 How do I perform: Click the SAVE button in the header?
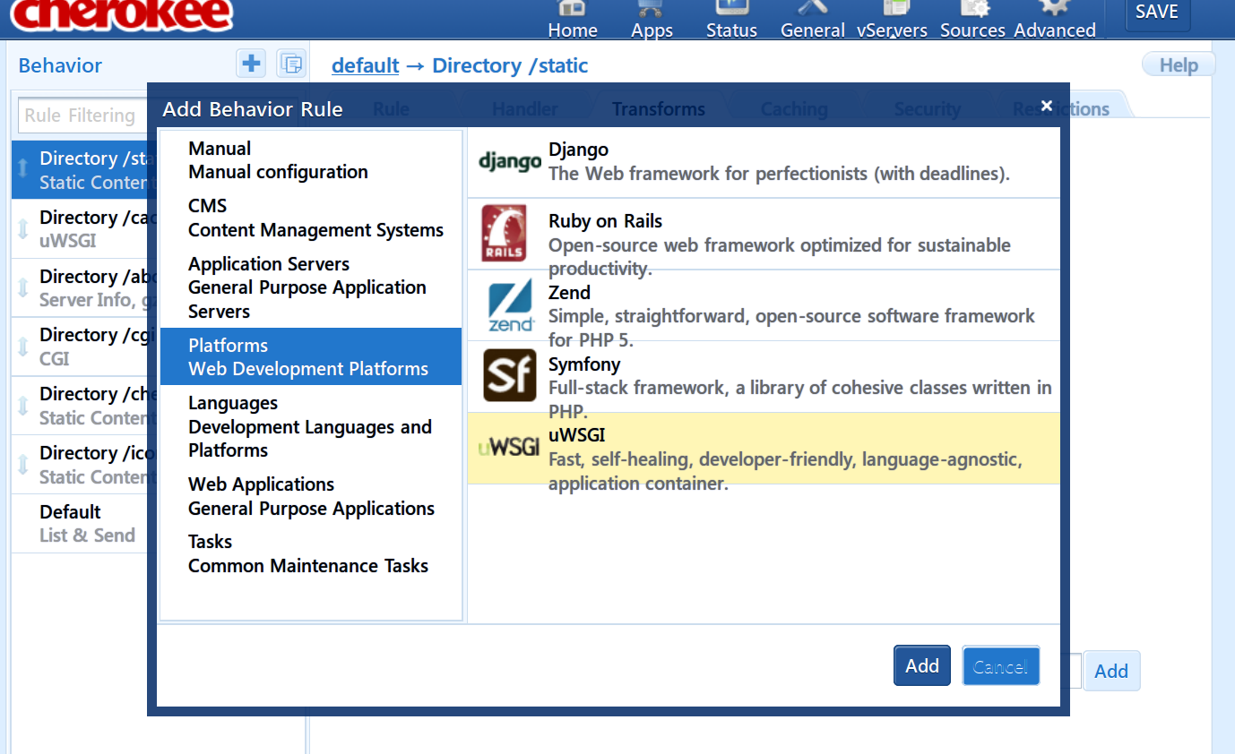pos(1157,13)
